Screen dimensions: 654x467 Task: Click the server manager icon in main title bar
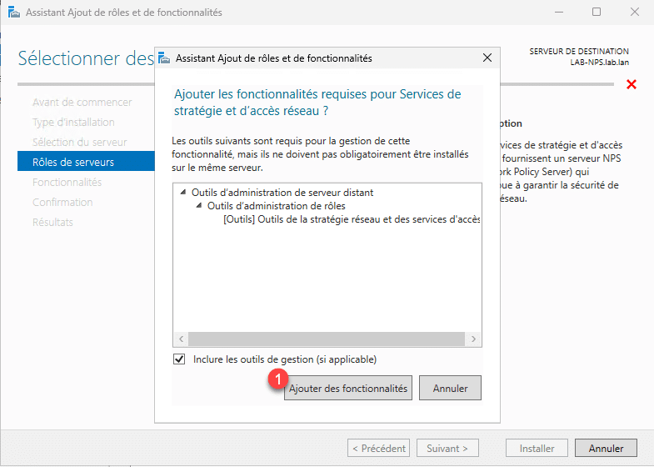13,13
